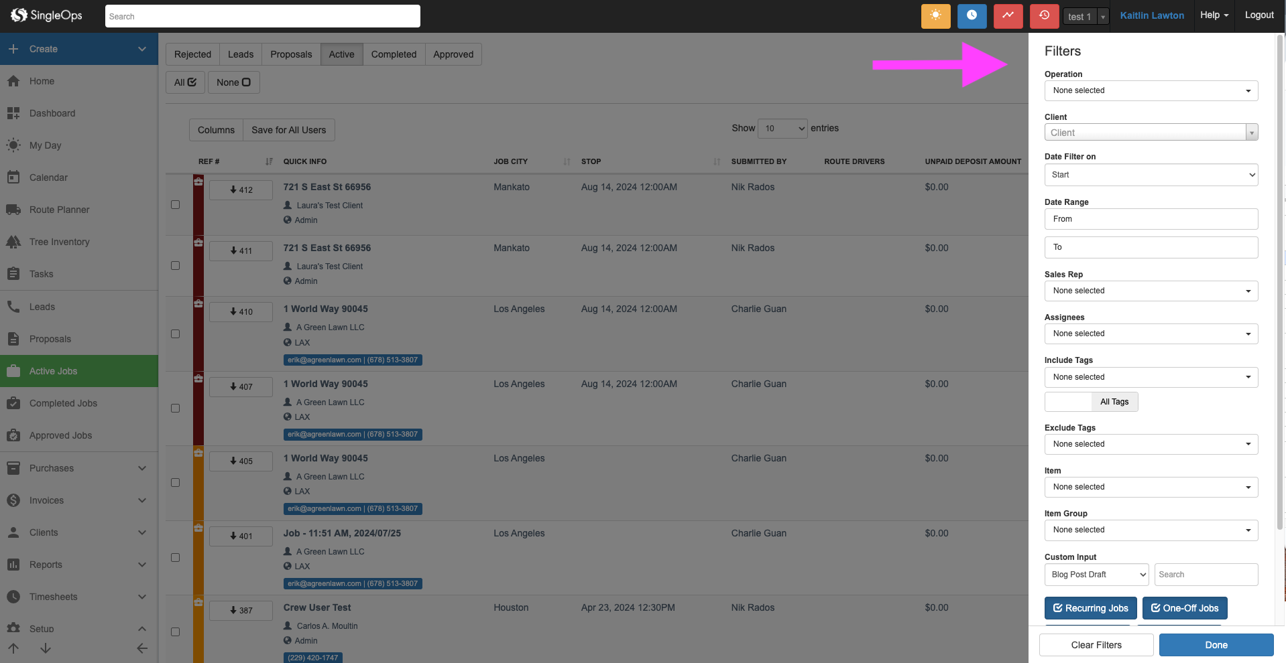Open the blue clock icon button
The image size is (1286, 663).
point(972,16)
